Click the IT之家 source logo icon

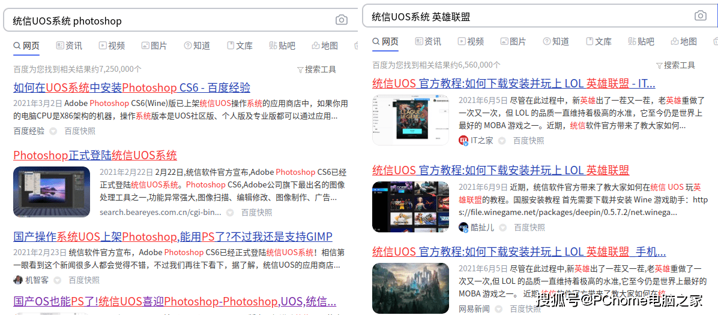tap(464, 141)
